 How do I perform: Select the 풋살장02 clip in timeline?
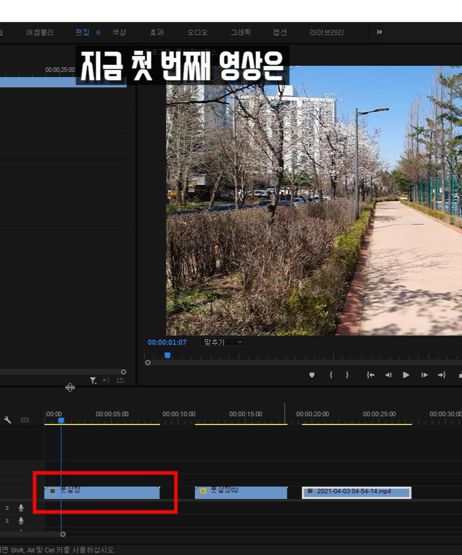241,493
